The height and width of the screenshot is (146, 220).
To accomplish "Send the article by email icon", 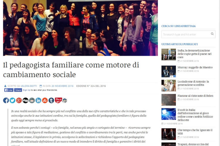I will point(65,100).
